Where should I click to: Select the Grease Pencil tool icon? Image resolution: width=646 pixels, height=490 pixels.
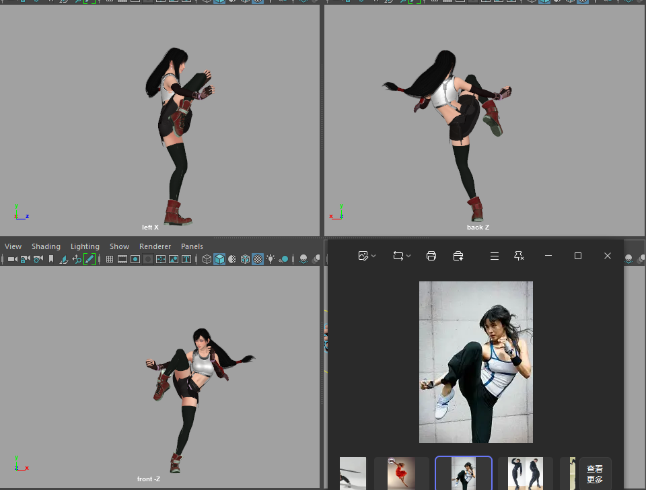[89, 259]
